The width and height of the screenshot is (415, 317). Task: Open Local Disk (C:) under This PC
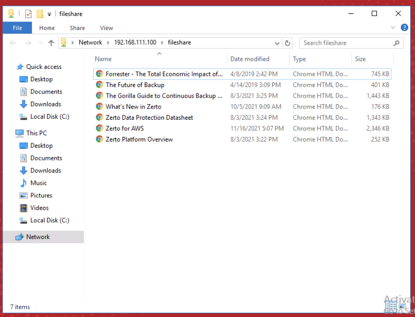[x=50, y=220]
